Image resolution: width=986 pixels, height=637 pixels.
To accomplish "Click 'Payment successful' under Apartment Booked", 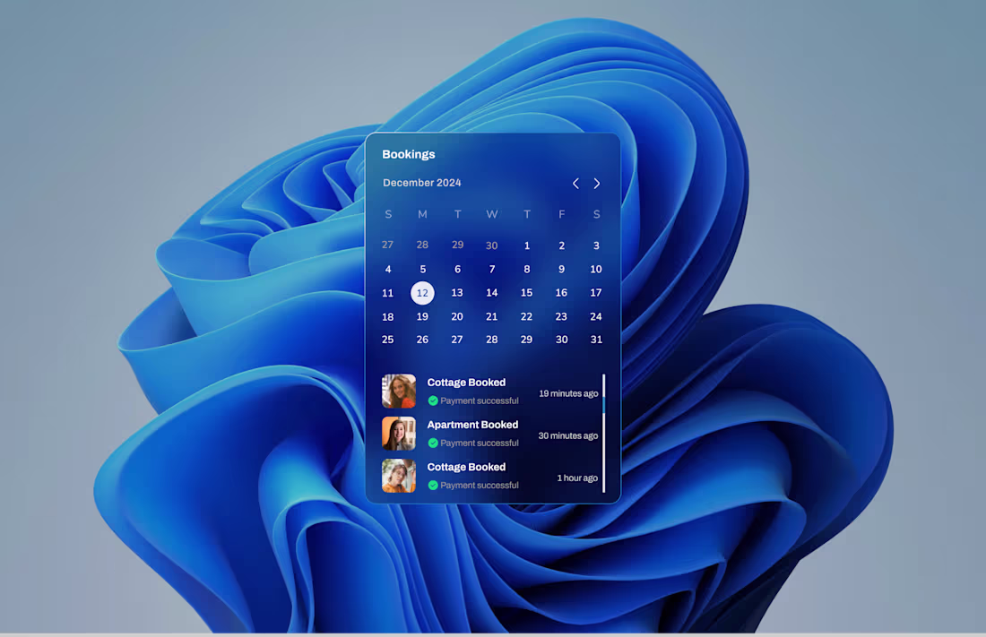I will tap(480, 443).
